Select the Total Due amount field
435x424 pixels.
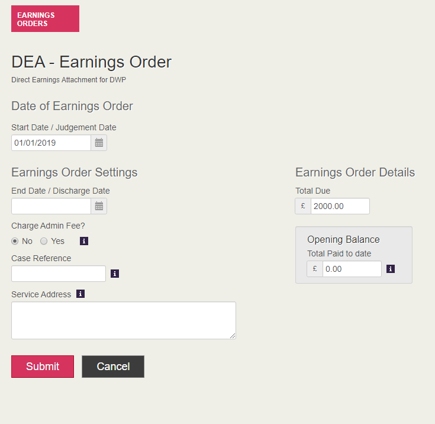click(x=340, y=206)
